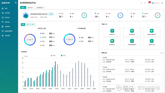
Task: Expand the user management sidebar menu
Action: click(x=9, y=13)
